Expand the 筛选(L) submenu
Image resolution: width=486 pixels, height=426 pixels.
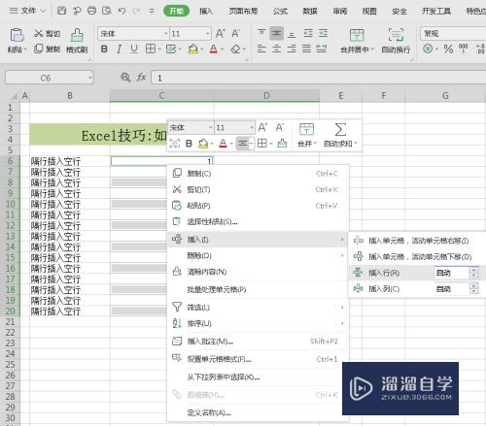(x=258, y=307)
